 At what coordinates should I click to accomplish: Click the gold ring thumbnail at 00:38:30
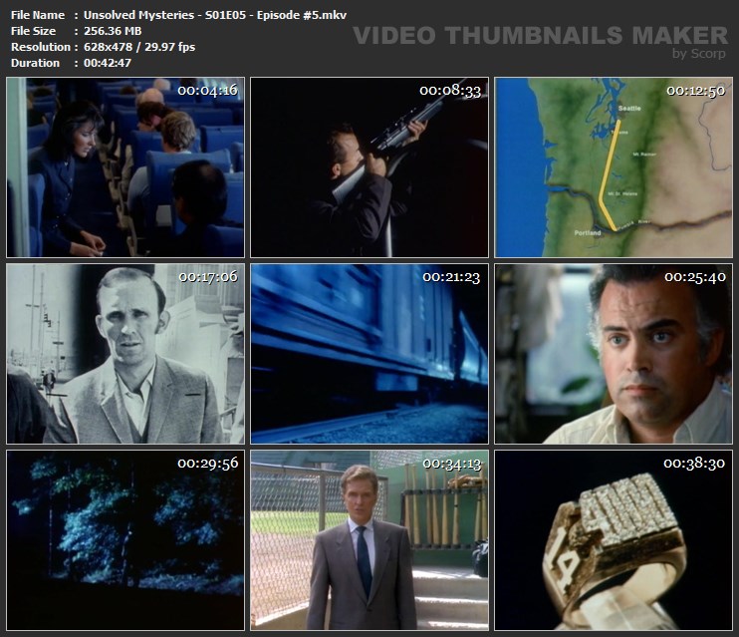[x=614, y=539]
